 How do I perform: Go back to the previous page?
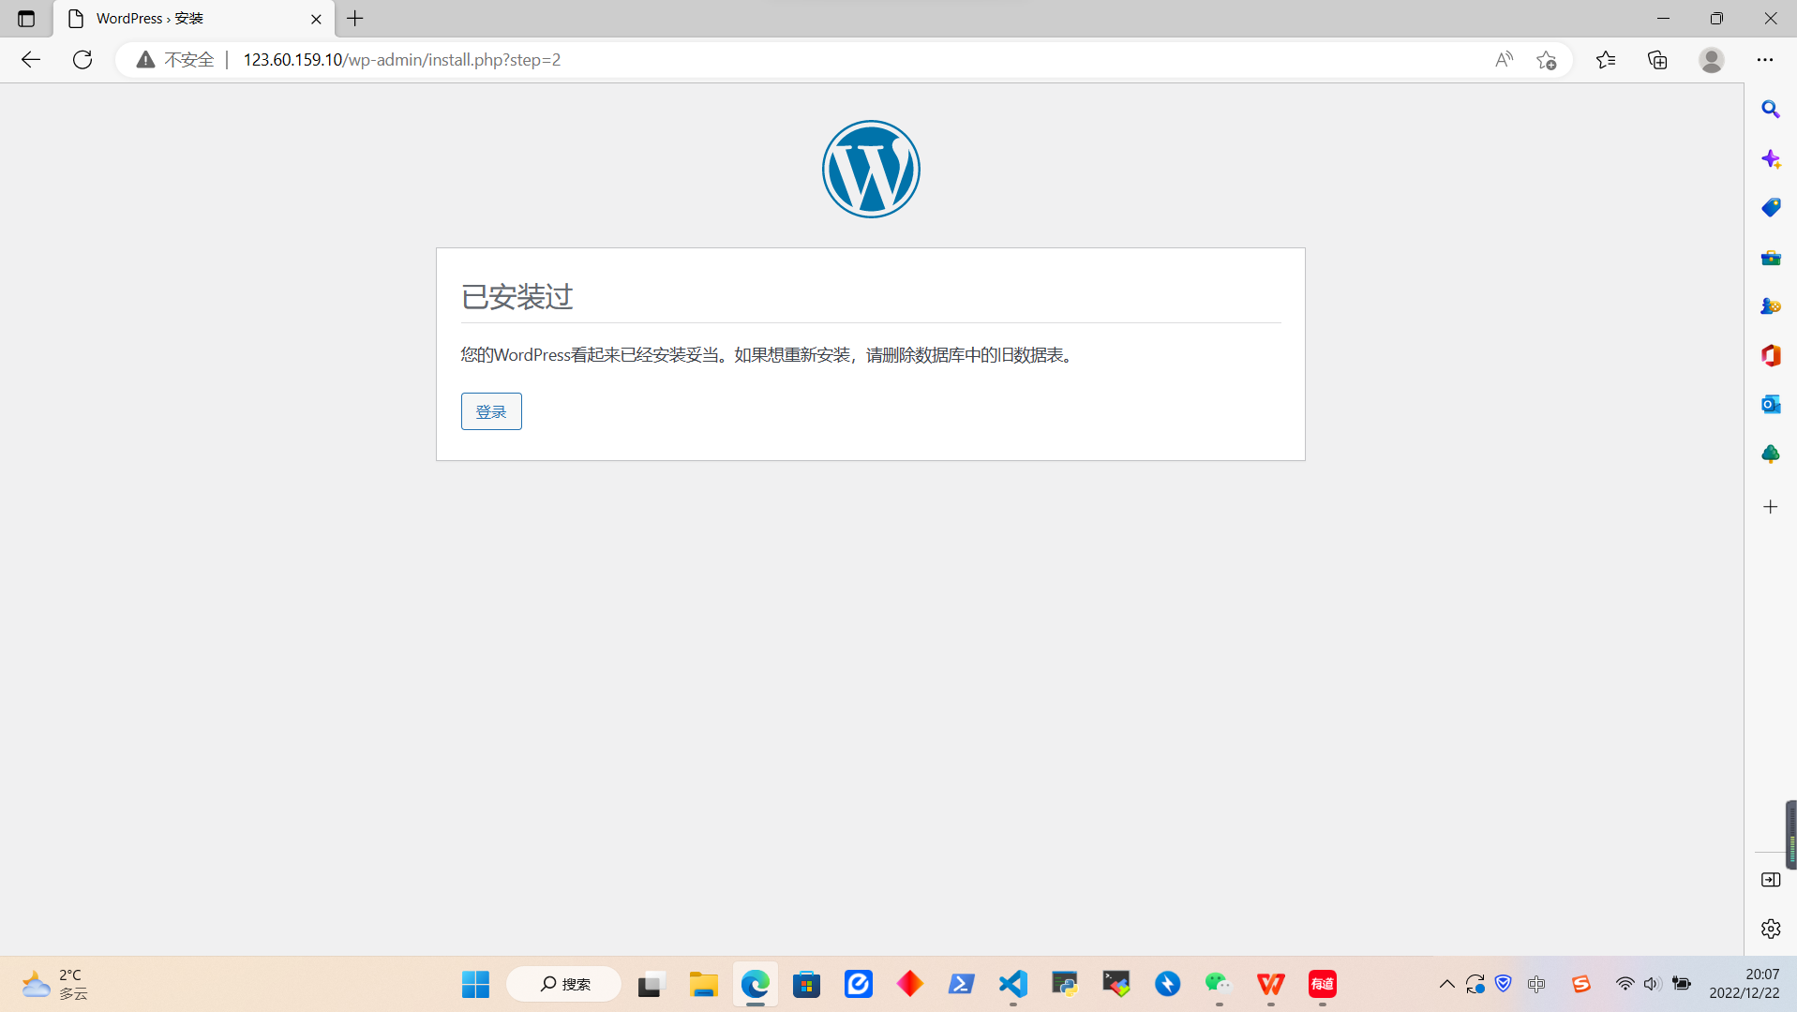tap(31, 60)
